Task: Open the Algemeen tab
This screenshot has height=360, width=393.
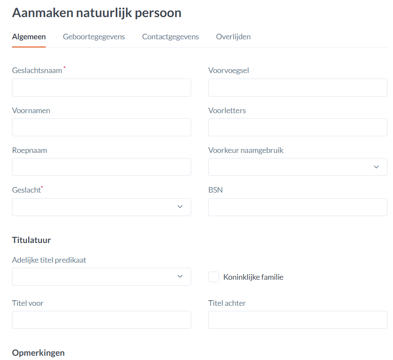Action: pyautogui.click(x=29, y=37)
